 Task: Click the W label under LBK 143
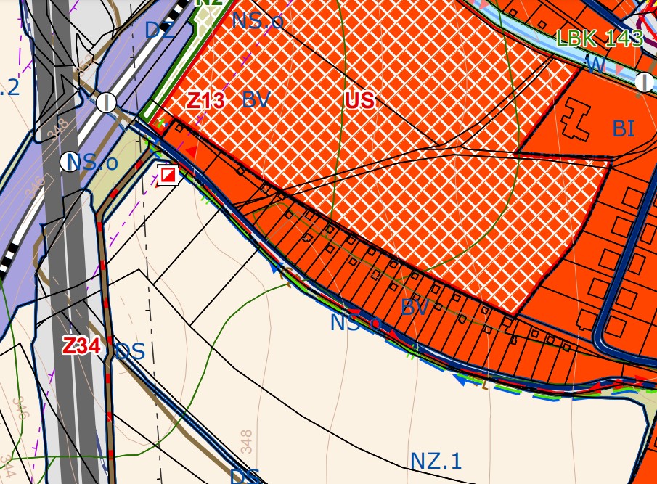coord(595,65)
